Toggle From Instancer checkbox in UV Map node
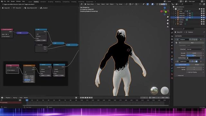 [x=7, y=70]
